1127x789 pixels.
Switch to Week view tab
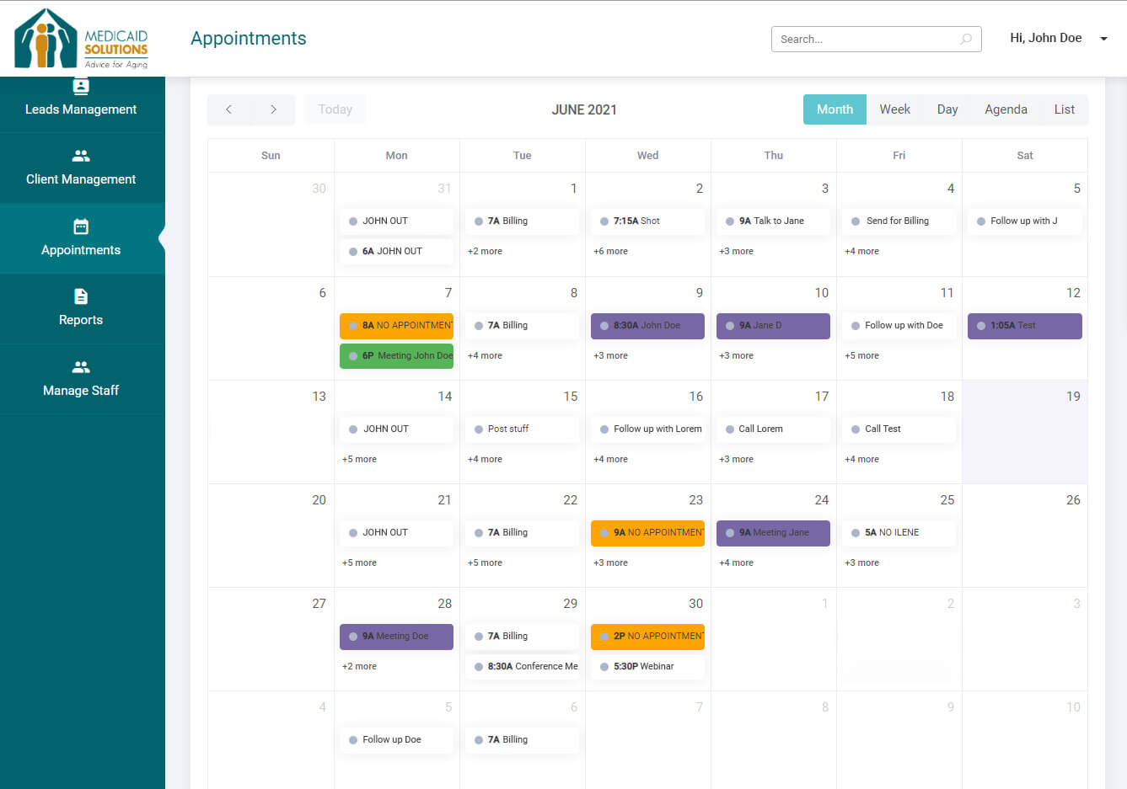894,109
